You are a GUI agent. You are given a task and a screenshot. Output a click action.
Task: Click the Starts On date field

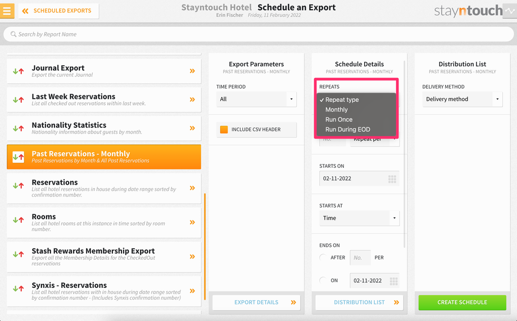tap(359, 178)
